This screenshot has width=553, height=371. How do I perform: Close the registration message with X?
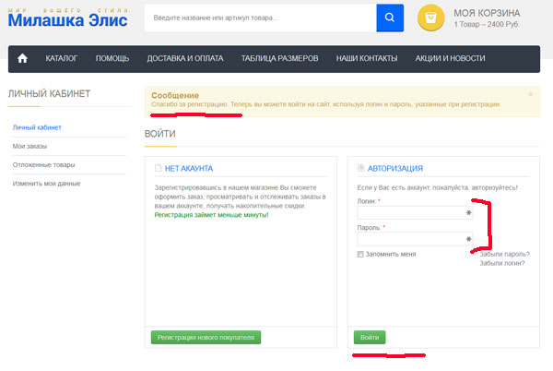point(530,94)
